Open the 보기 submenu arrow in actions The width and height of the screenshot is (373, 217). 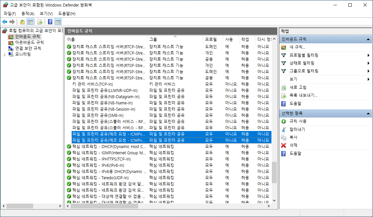[x=368, y=79]
